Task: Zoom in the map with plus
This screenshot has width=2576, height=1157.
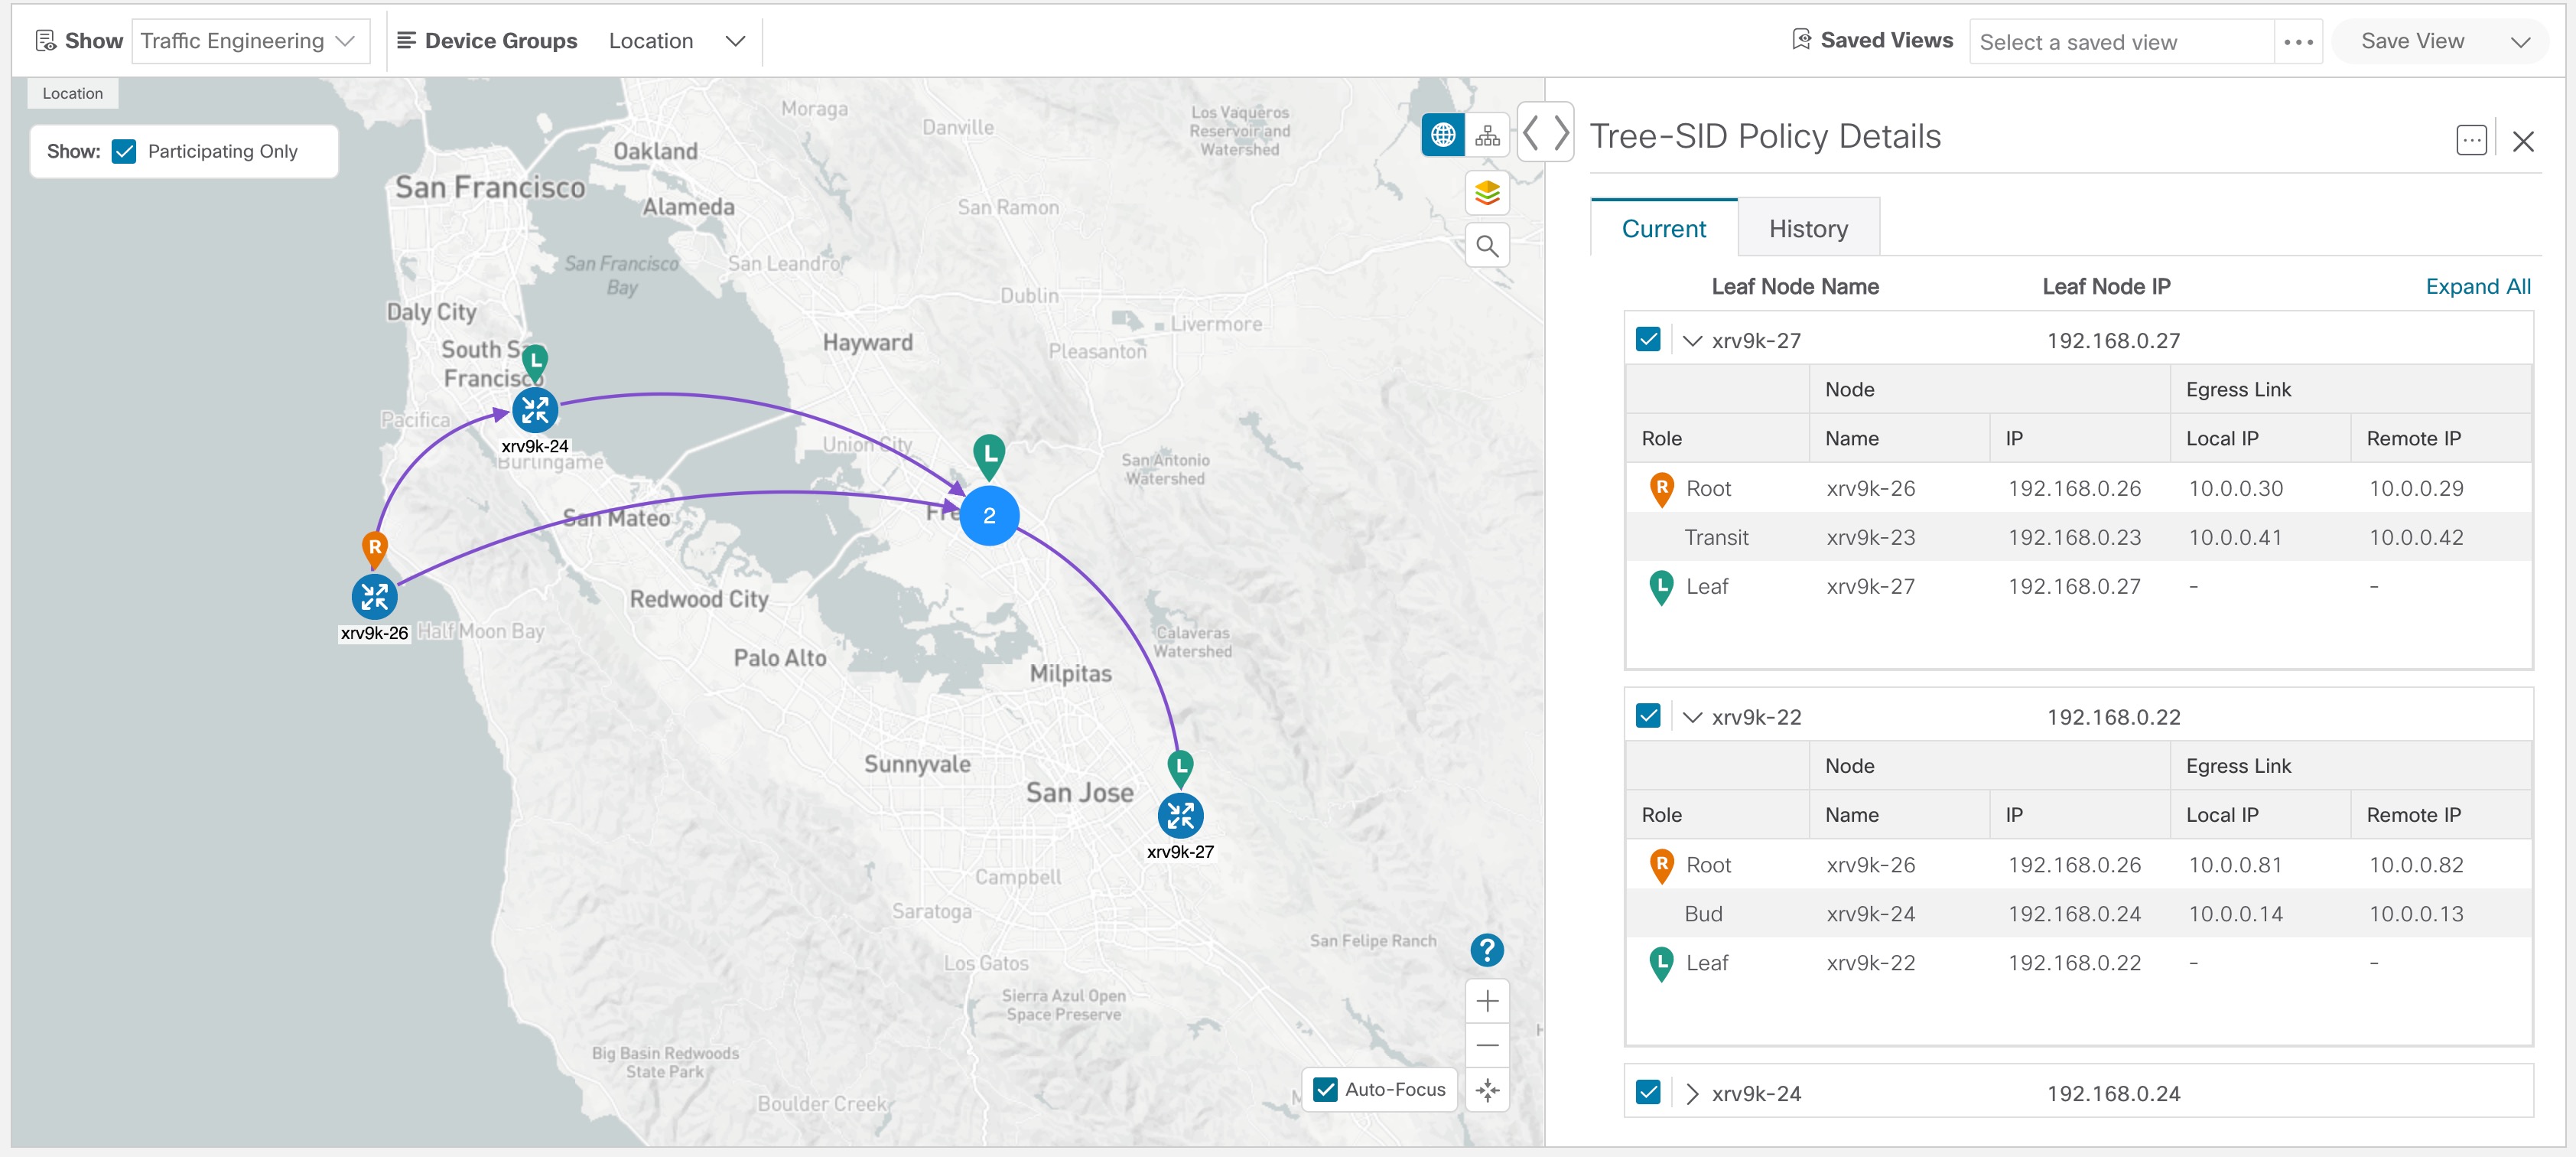Action: tap(1487, 1001)
